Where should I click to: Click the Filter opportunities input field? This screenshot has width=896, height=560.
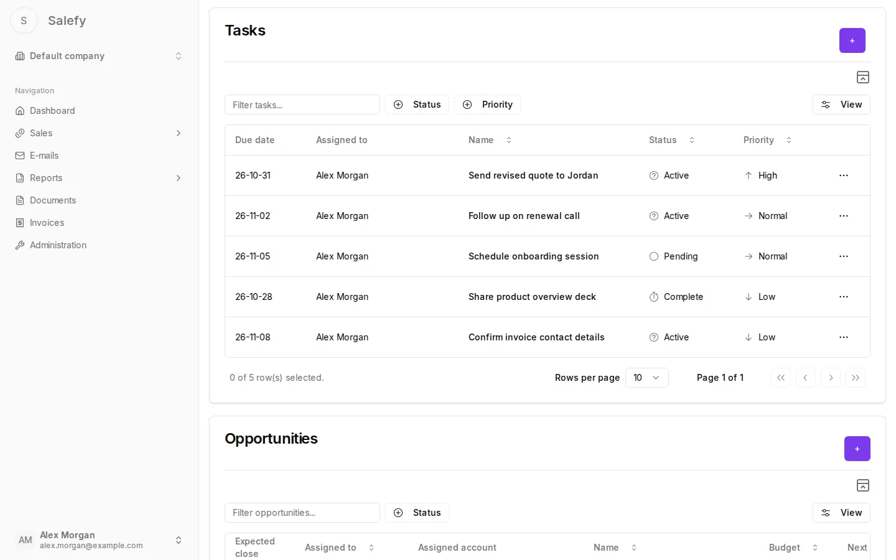click(302, 513)
